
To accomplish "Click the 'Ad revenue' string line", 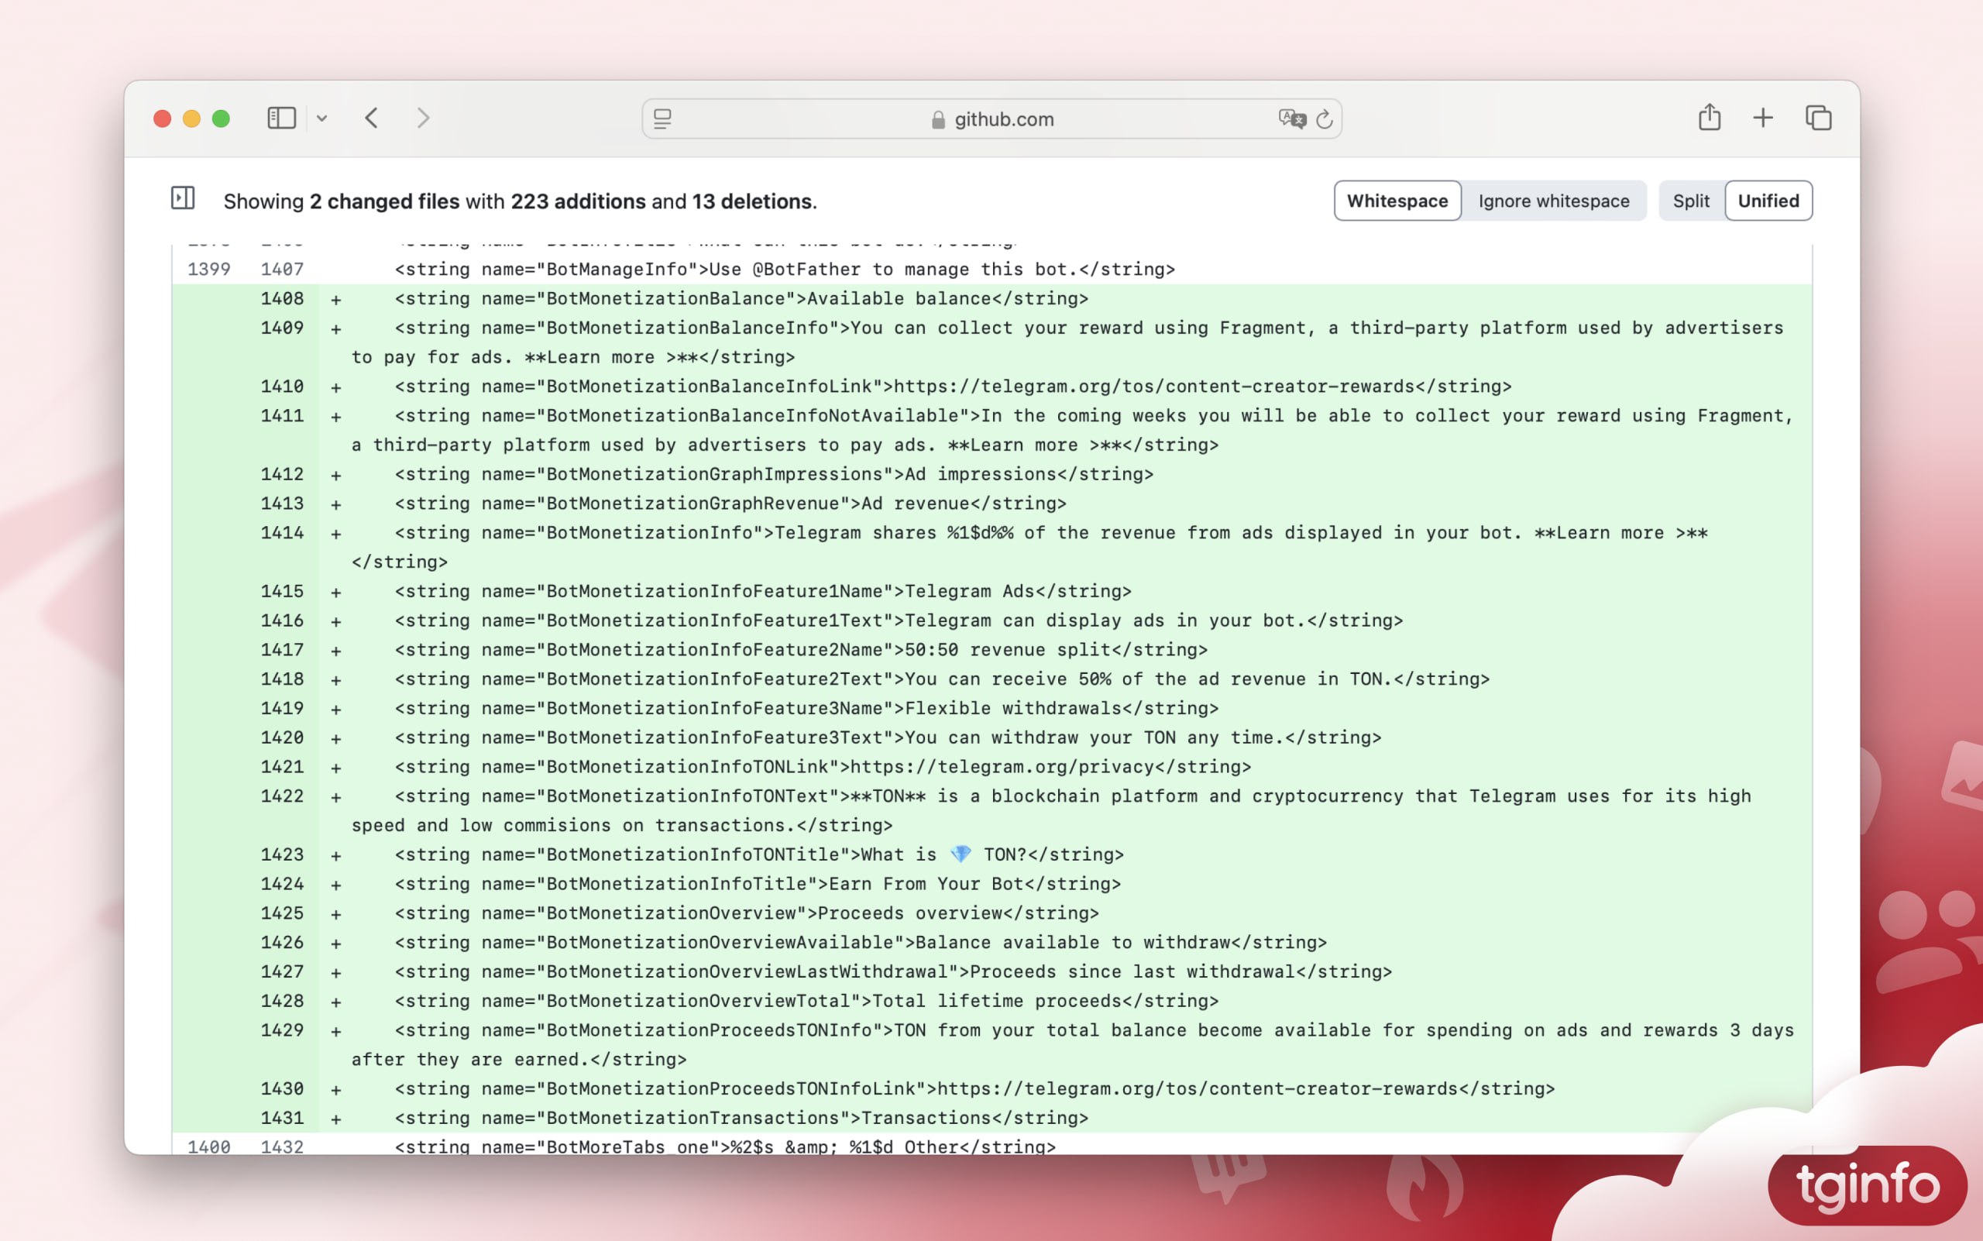I will click(x=730, y=503).
